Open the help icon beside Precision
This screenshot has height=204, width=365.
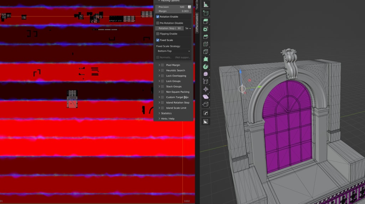(189, 7)
